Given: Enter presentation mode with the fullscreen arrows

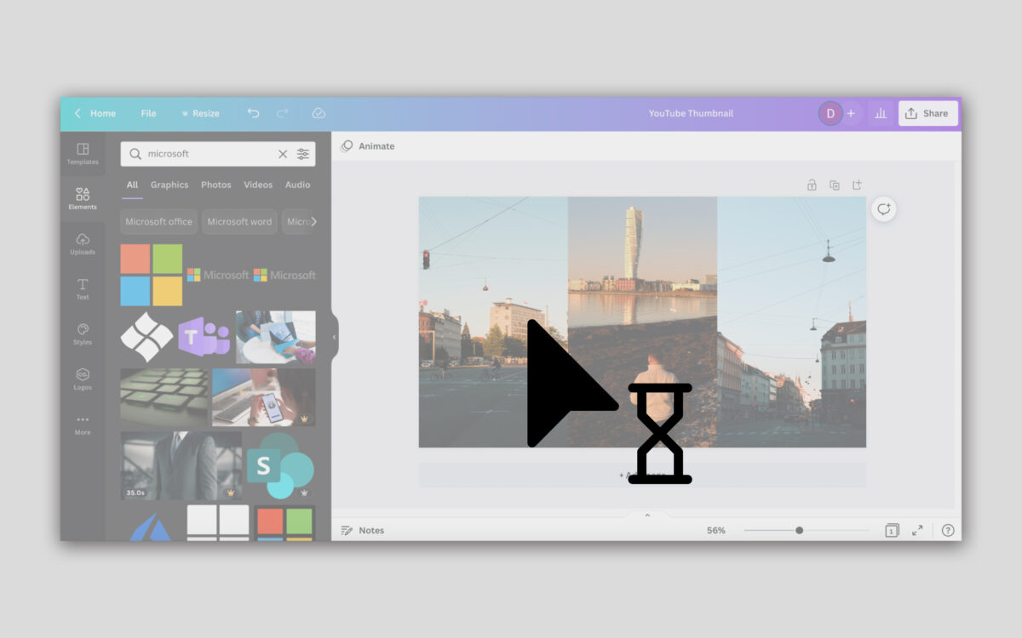Looking at the screenshot, I should pos(918,530).
